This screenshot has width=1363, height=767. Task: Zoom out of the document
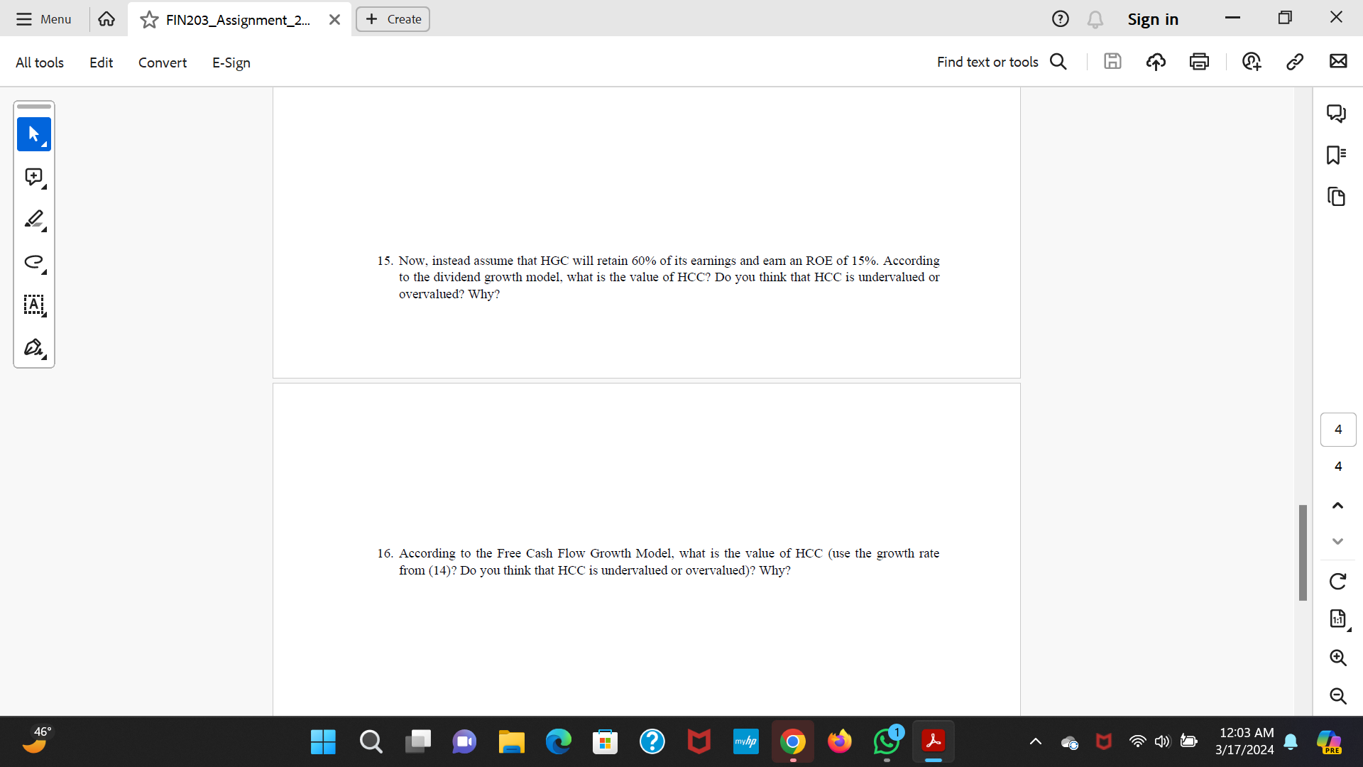[x=1337, y=697]
